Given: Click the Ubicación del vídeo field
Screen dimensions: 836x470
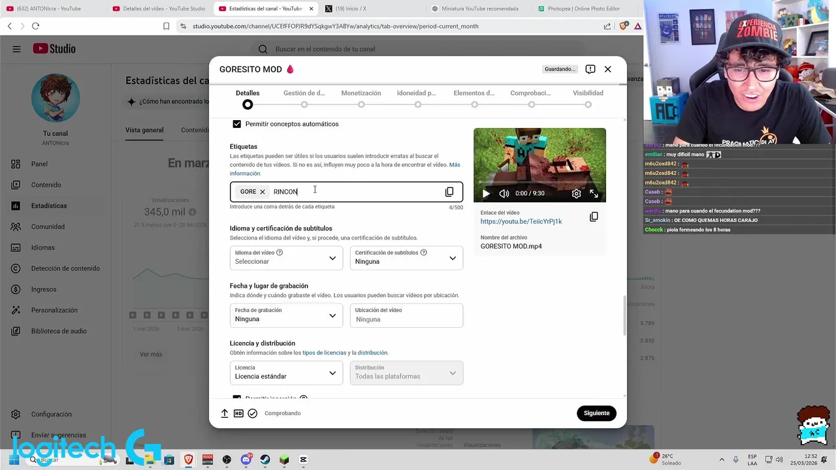Looking at the screenshot, I should point(406,315).
